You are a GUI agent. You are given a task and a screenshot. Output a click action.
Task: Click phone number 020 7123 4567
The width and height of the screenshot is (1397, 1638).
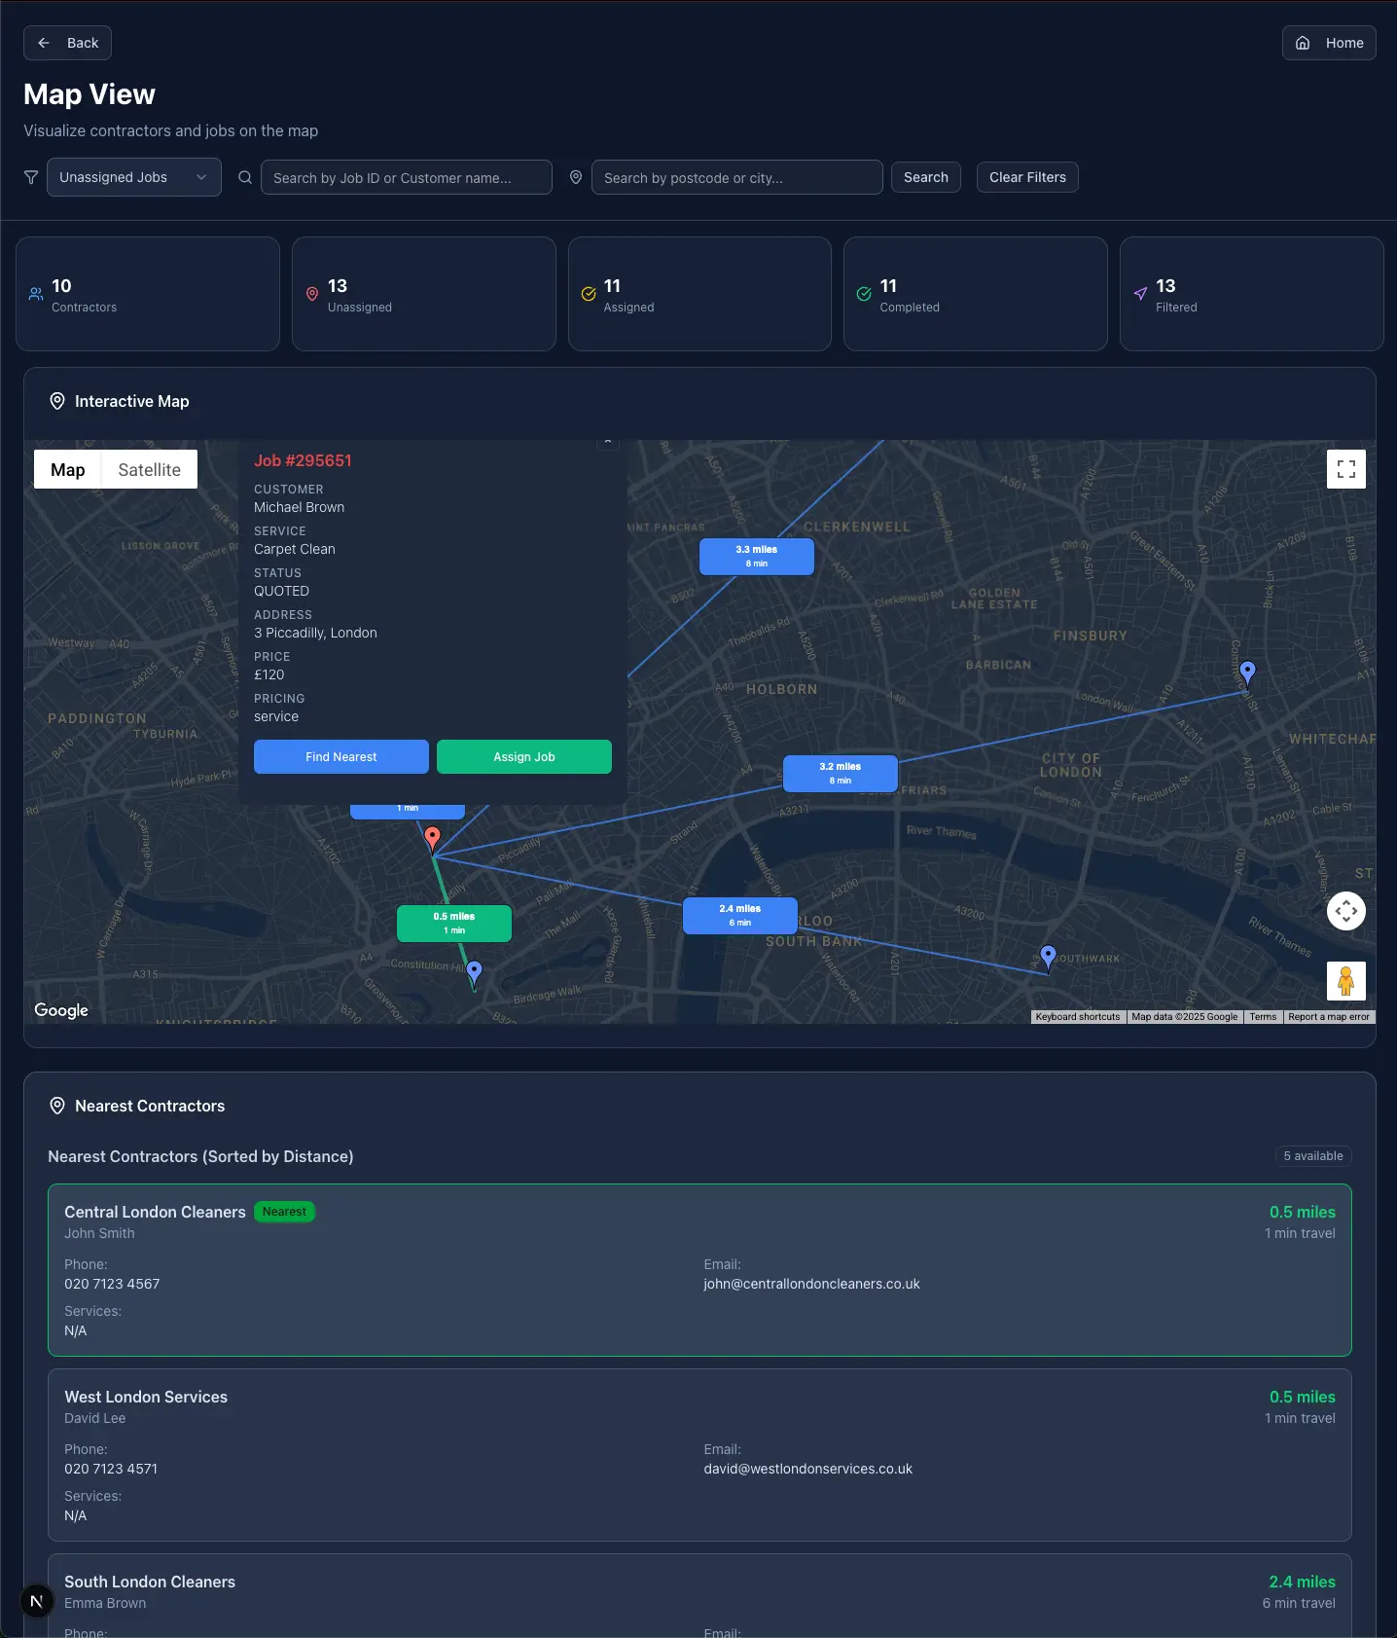[x=112, y=1284]
